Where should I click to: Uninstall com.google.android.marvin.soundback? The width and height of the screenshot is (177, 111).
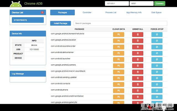point(138,72)
